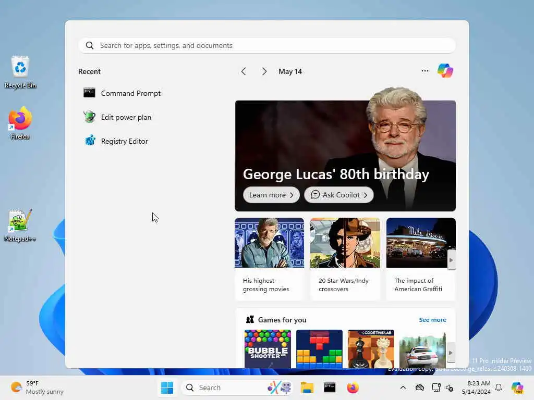Open the notifications bell
This screenshot has height=400, width=534.
pyautogui.click(x=499, y=387)
